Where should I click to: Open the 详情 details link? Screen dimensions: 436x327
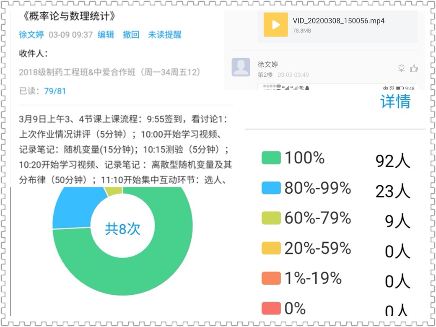pos(395,102)
